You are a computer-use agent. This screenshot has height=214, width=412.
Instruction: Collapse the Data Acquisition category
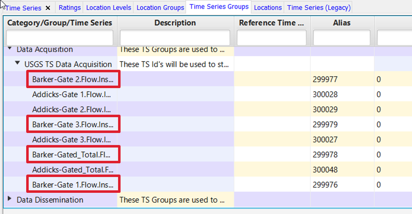pyautogui.click(x=10, y=48)
